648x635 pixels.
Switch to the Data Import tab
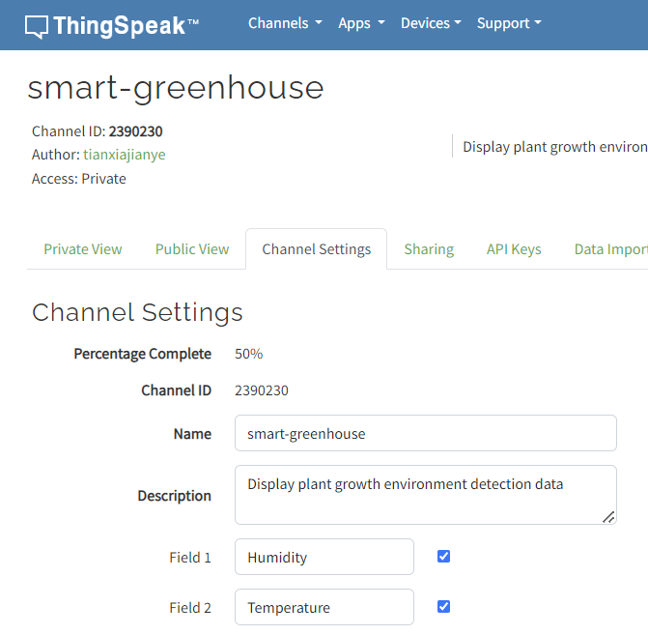click(610, 249)
